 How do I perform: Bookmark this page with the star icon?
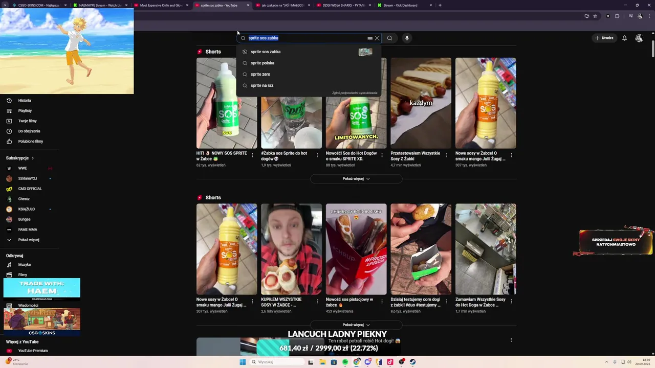pos(595,16)
